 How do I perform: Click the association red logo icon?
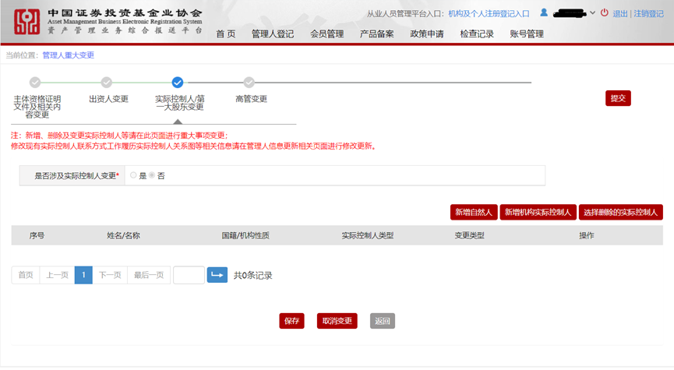26,22
